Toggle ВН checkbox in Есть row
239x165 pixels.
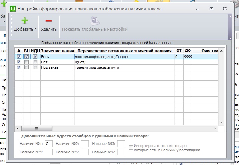coord(26,57)
